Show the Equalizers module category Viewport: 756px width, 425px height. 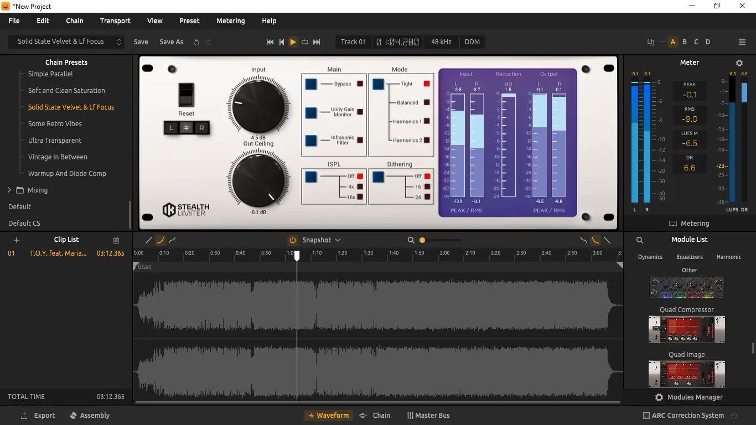click(689, 257)
